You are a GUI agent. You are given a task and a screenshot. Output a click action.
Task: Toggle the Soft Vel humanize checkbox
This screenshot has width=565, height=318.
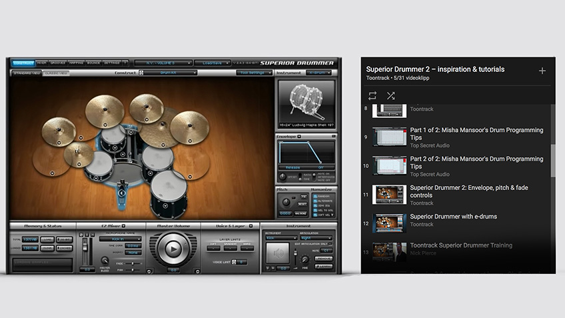click(315, 215)
